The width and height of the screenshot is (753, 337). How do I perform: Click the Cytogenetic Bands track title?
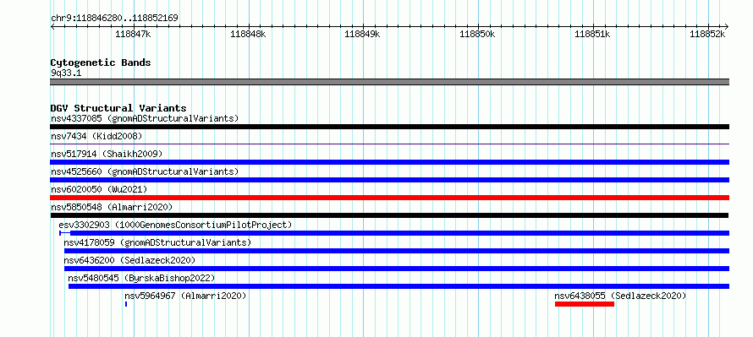101,63
